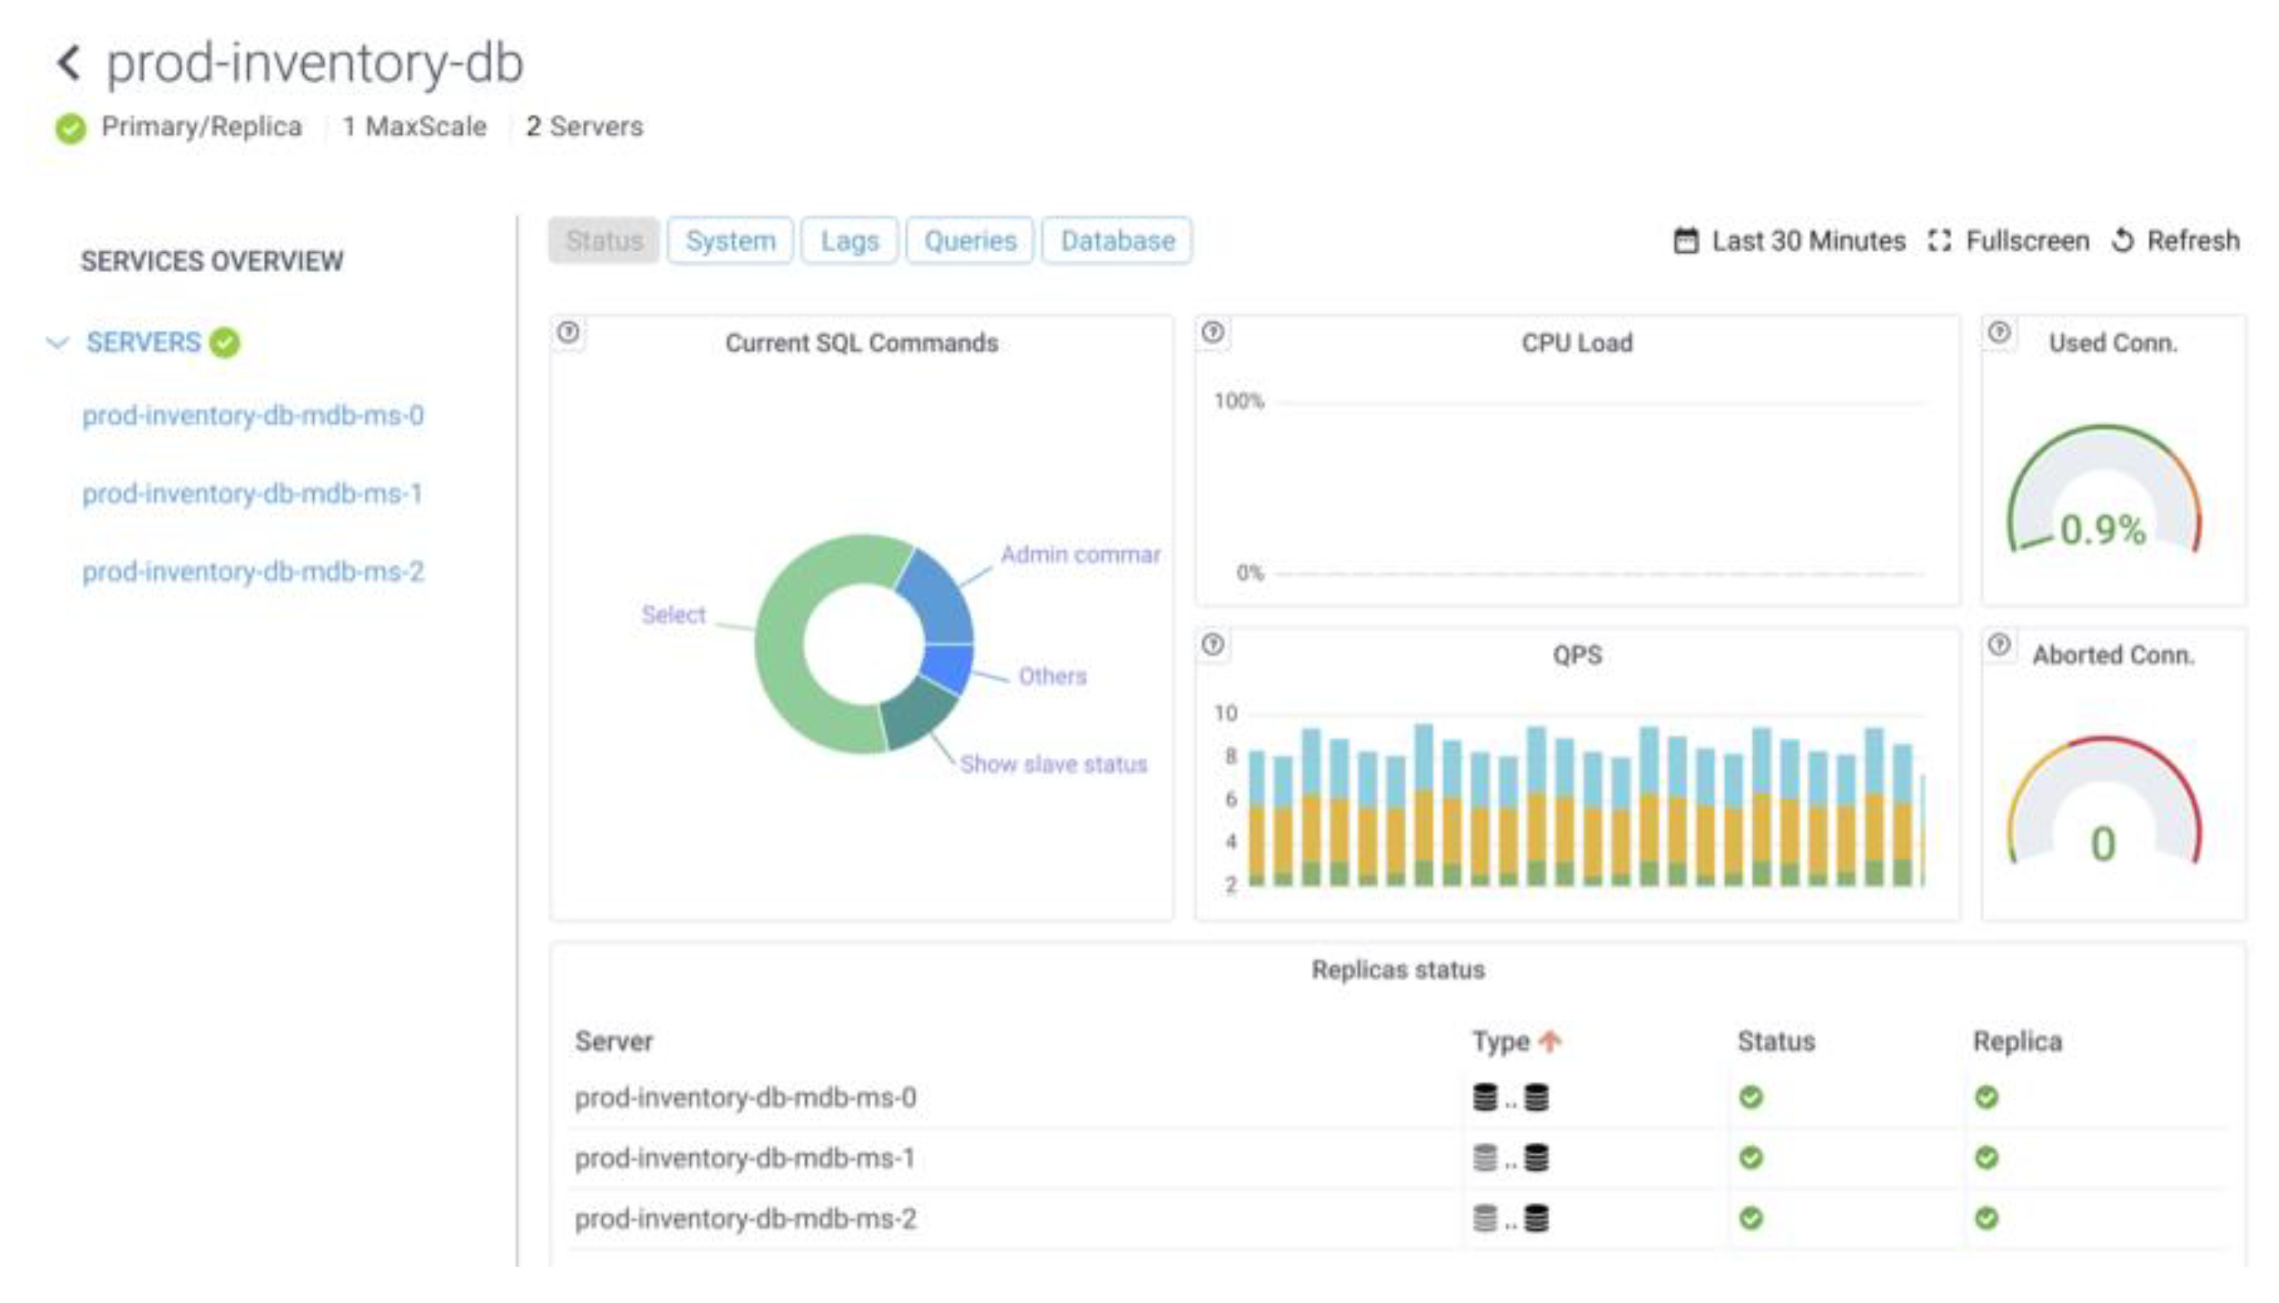Click help icon on CPU Load panel
The height and width of the screenshot is (1303, 2279).
pyautogui.click(x=1213, y=333)
